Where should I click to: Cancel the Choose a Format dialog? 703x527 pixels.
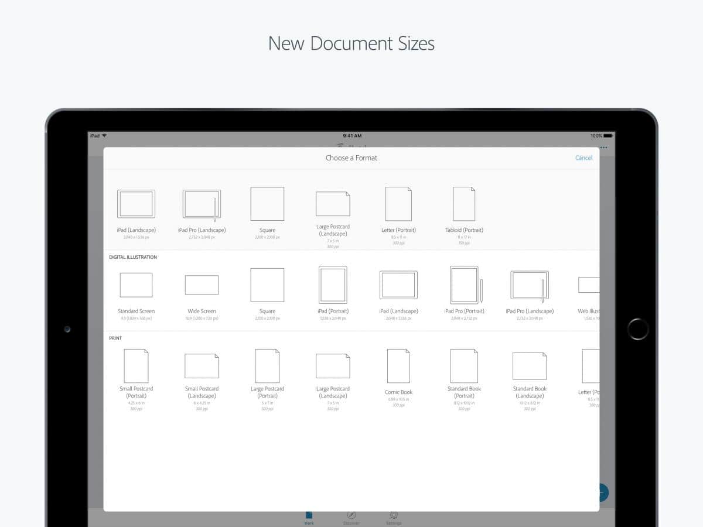click(583, 158)
